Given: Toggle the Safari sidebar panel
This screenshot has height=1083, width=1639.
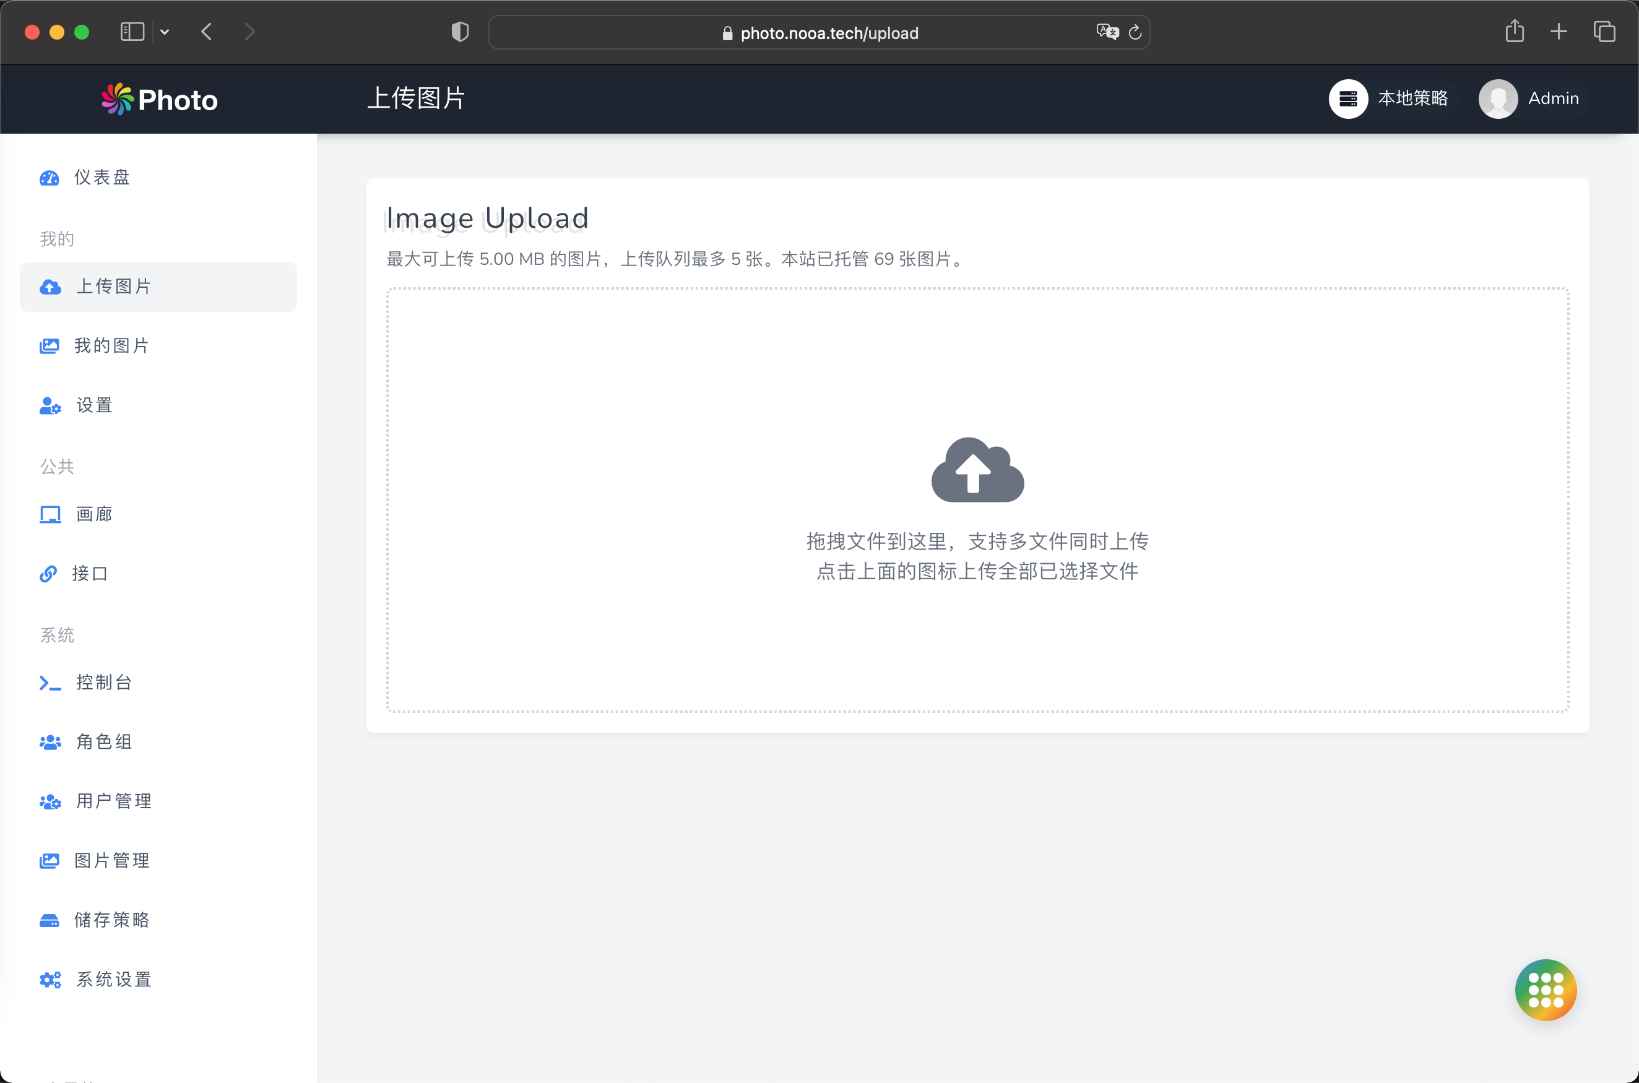Looking at the screenshot, I should coord(132,32).
